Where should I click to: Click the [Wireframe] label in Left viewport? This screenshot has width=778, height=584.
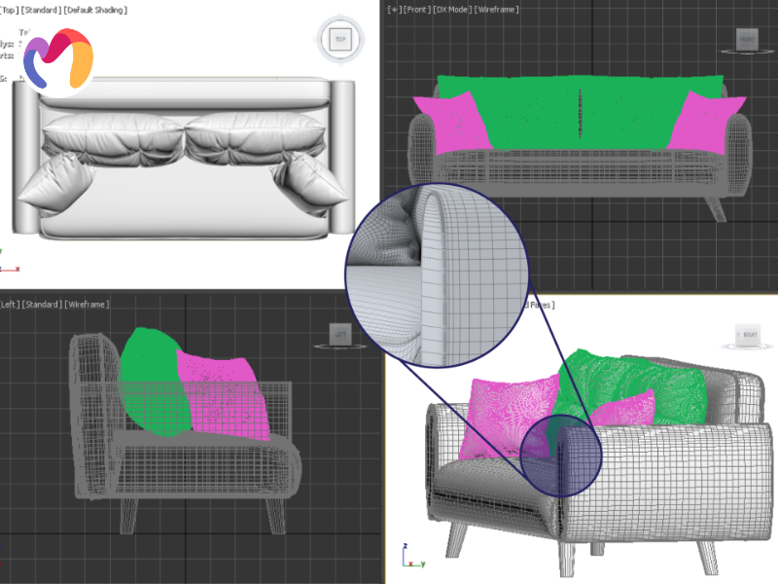(x=87, y=305)
